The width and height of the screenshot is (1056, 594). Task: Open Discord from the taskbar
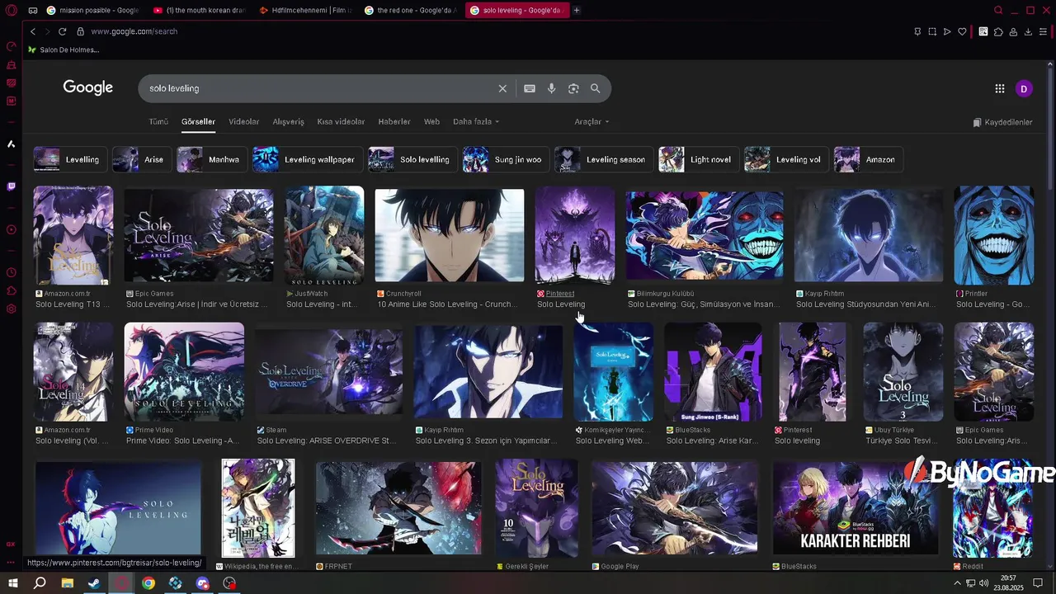tap(203, 583)
